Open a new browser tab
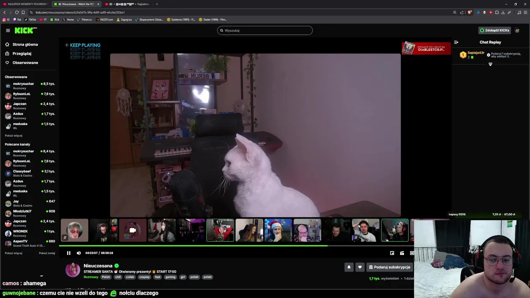Image resolution: width=530 pixels, height=298 pixels. 157,4
